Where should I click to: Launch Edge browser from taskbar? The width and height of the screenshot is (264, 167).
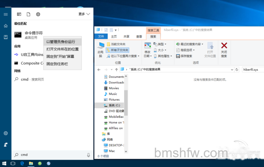coord(22,163)
